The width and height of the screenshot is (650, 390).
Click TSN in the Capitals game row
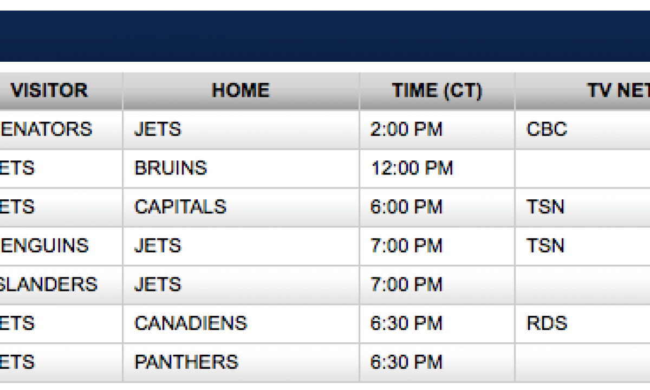(x=545, y=207)
